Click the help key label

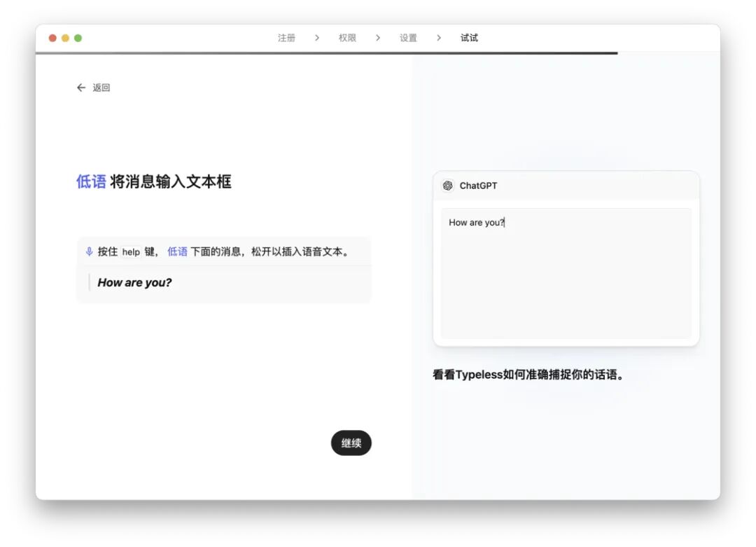pos(131,252)
